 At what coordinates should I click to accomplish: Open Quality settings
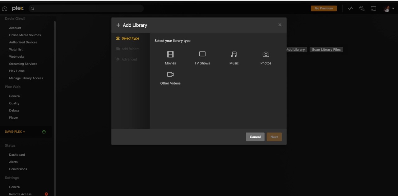pos(14,103)
